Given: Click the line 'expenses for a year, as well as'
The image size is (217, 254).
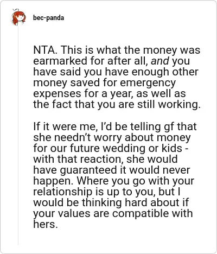Looking at the screenshot, I should 110,93.
